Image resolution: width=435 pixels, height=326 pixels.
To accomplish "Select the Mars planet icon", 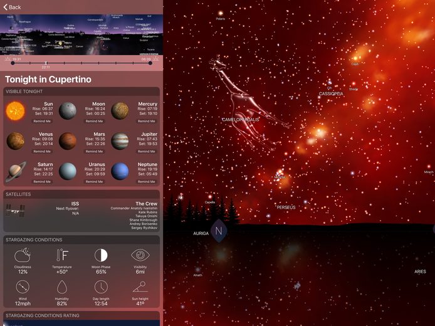I will click(x=68, y=141).
